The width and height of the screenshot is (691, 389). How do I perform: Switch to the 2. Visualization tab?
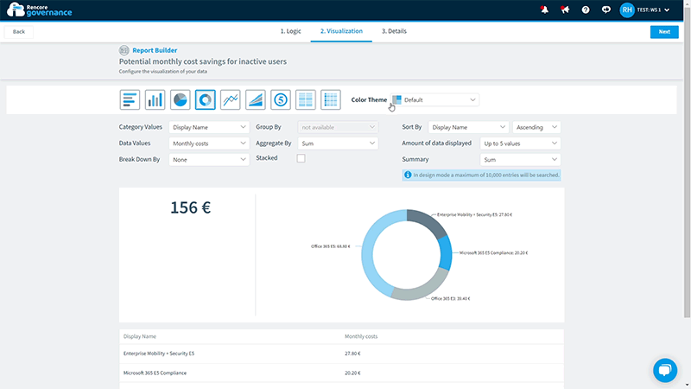click(x=341, y=31)
